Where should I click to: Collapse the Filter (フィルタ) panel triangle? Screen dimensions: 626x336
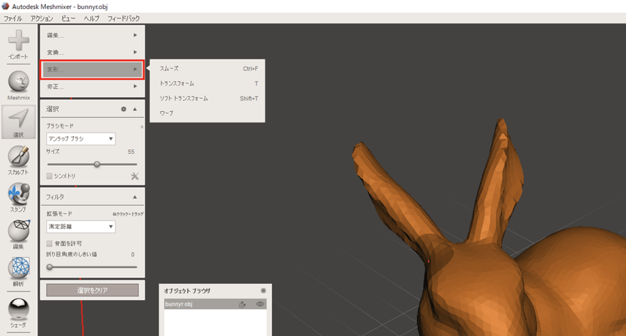click(x=135, y=197)
